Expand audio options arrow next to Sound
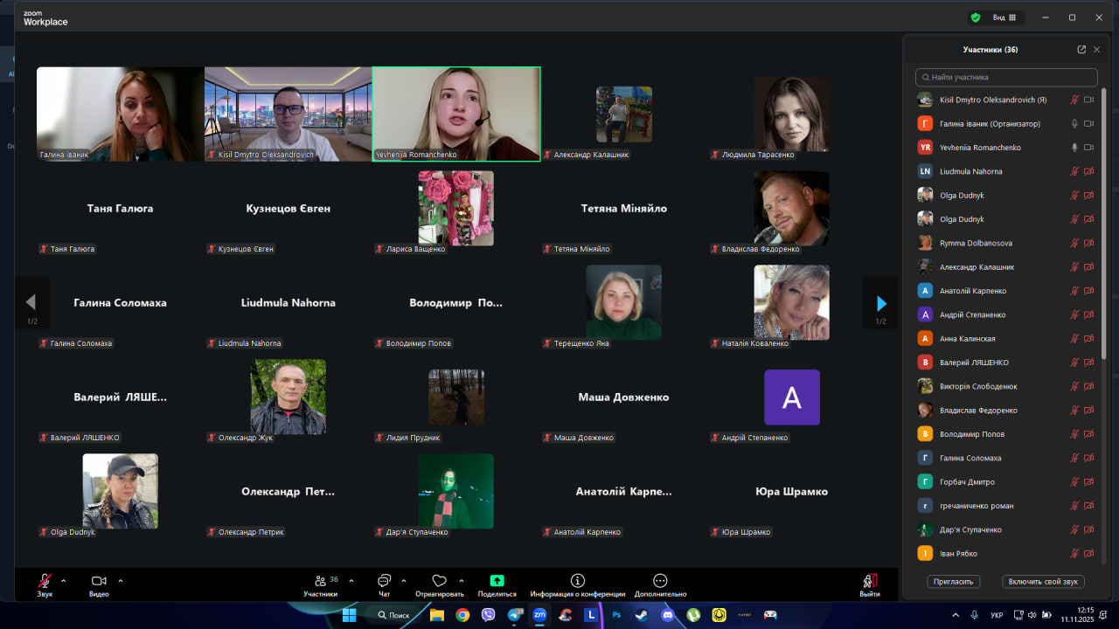Viewport: 1119px width, 629px height. [x=63, y=580]
